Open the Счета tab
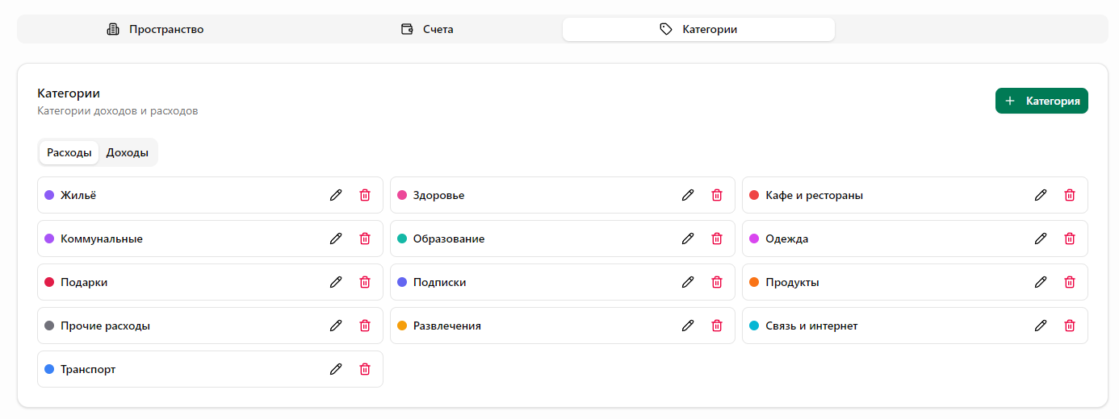 click(x=427, y=29)
